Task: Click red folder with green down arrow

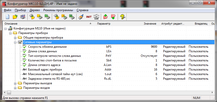Action: click(x=113, y=17)
